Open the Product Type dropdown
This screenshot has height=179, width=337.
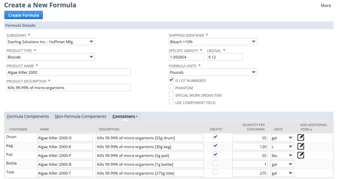point(50,57)
